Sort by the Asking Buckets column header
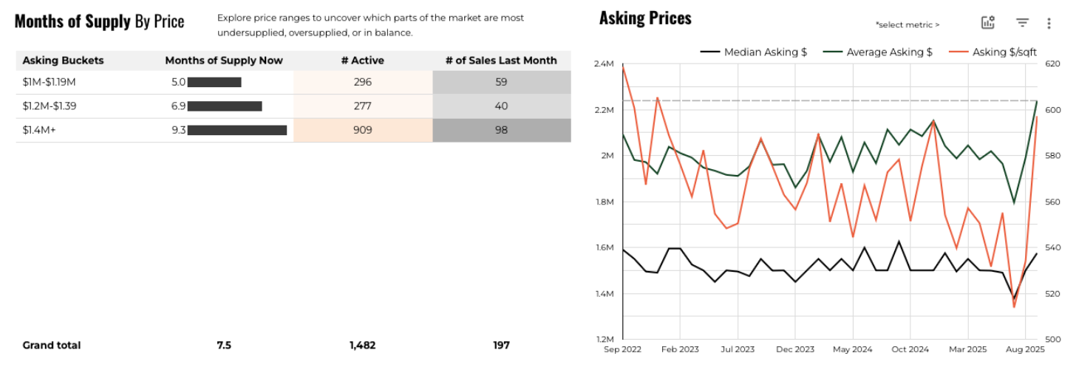This screenshot has width=1076, height=370. tap(63, 61)
